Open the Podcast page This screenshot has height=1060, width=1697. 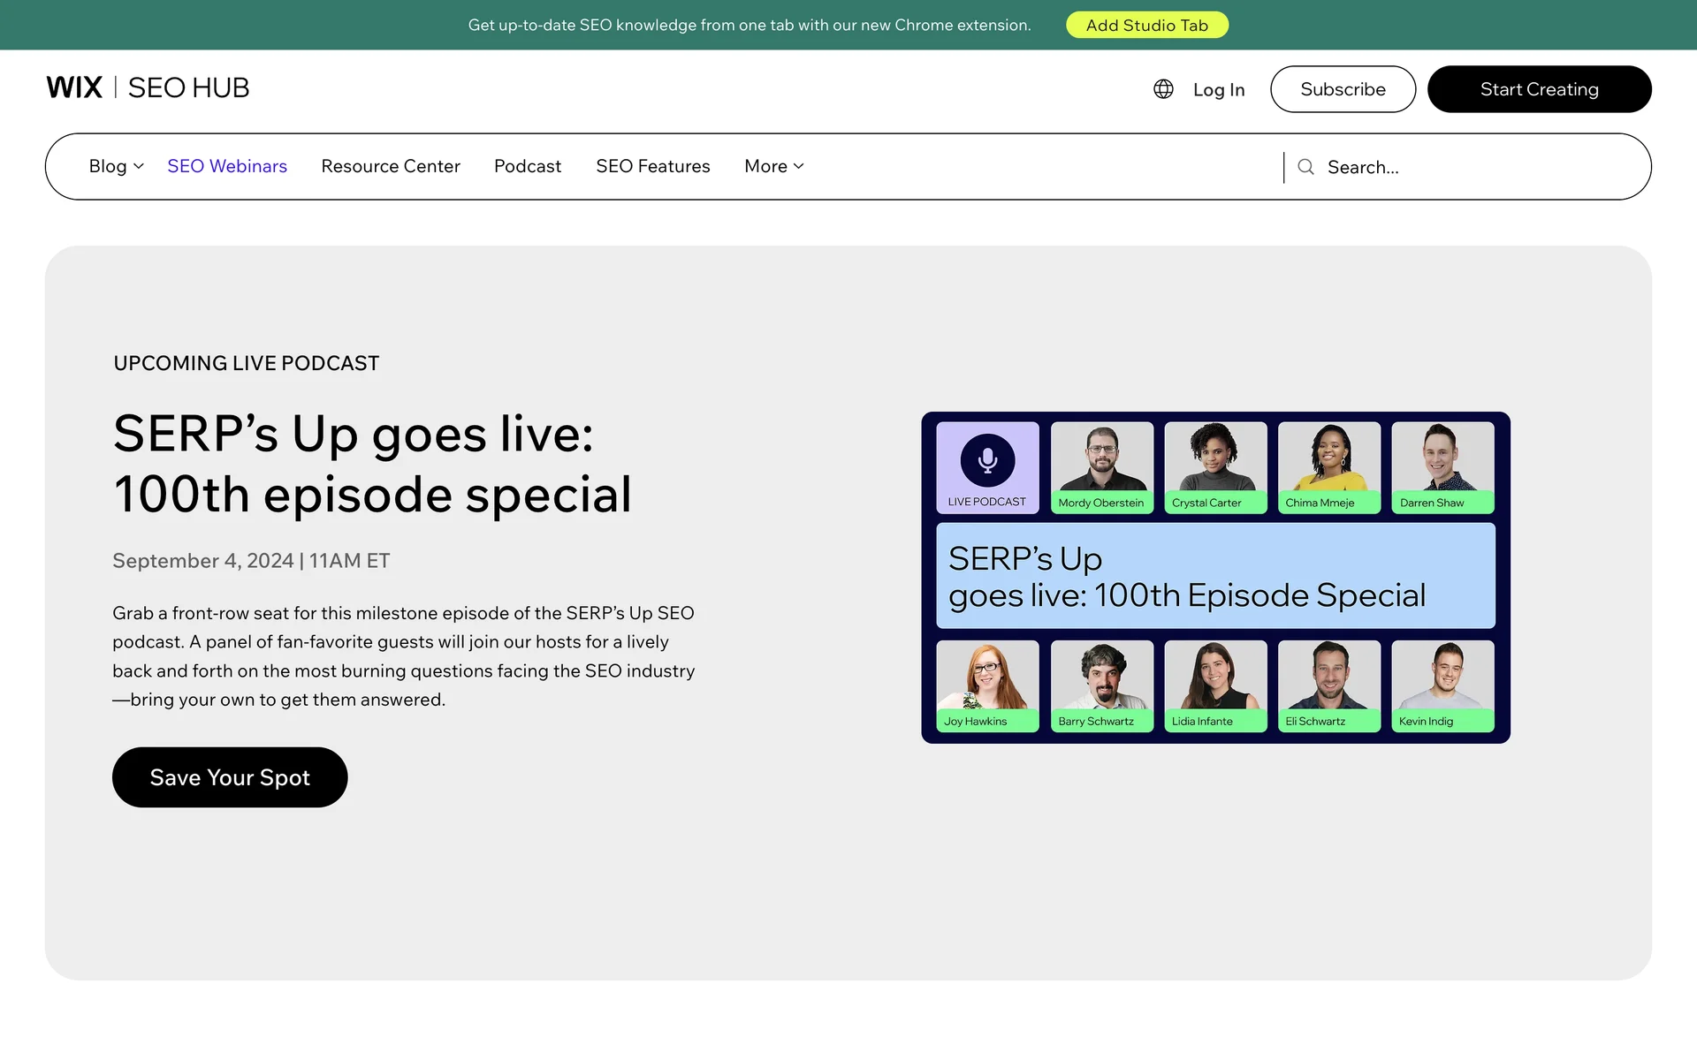click(x=528, y=166)
